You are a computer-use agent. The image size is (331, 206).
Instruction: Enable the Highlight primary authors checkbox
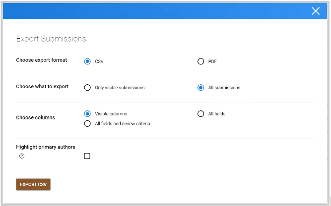[87, 156]
